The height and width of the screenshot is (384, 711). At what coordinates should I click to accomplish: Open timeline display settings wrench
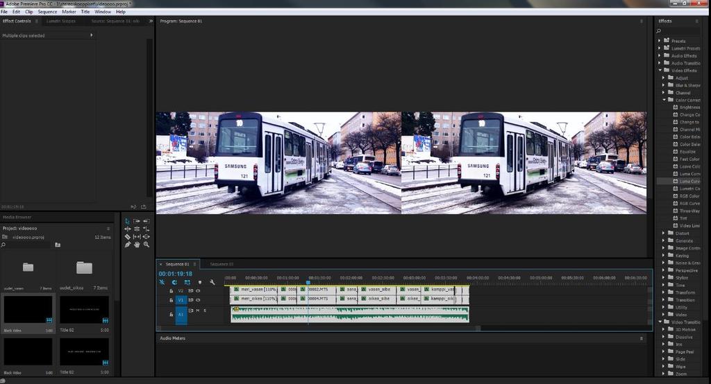pyautogui.click(x=212, y=282)
